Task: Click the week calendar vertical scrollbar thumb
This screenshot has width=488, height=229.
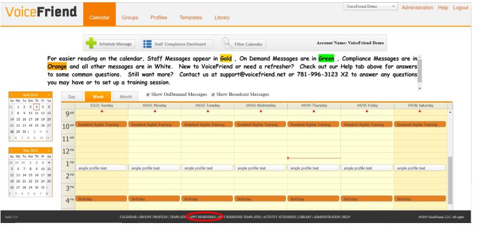Action: click(x=450, y=180)
